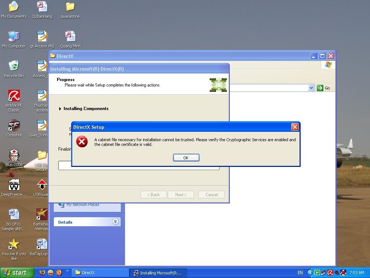
Task: Click Go button in DirectX window
Action: pyautogui.click(x=323, y=88)
